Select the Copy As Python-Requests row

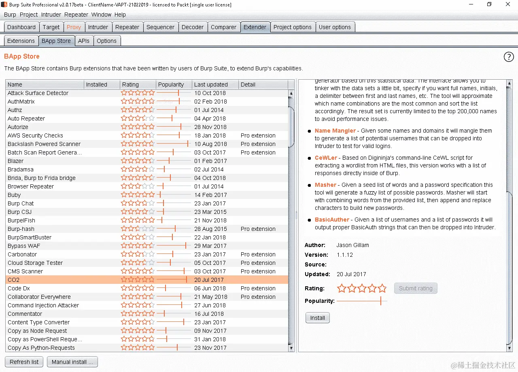pyautogui.click(x=147, y=348)
